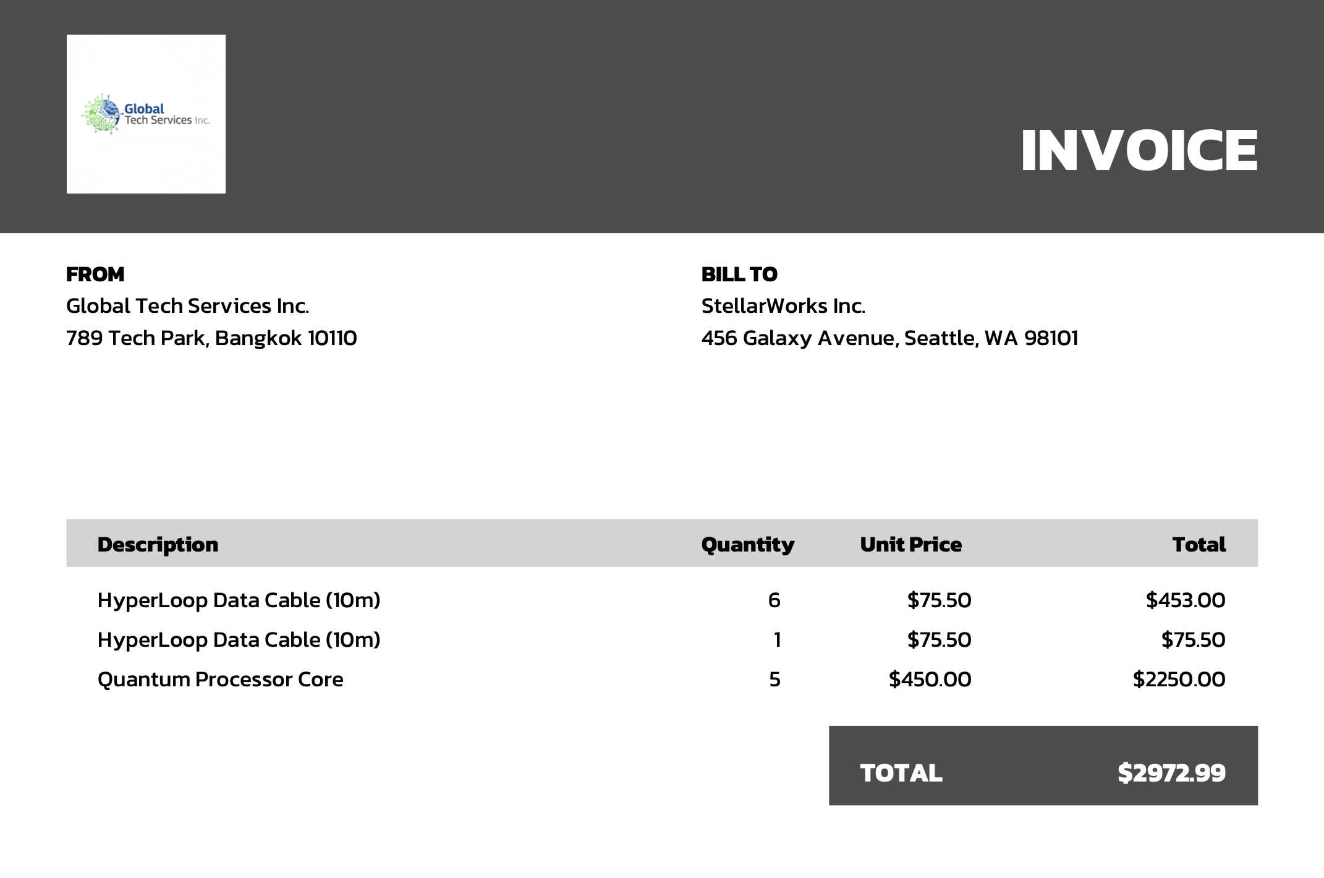1324x878 pixels.
Task: Click the 789 Tech Park Bangkok address
Action: (211, 338)
